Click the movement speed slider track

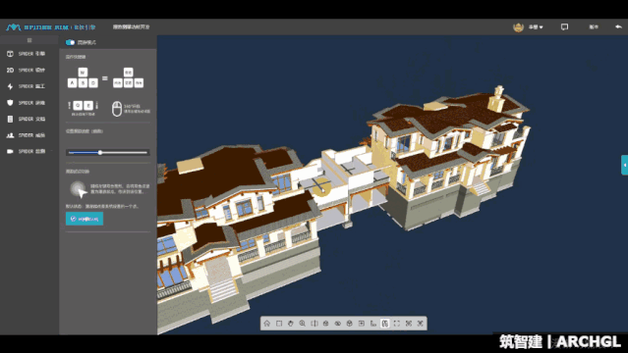pyautogui.click(x=108, y=152)
